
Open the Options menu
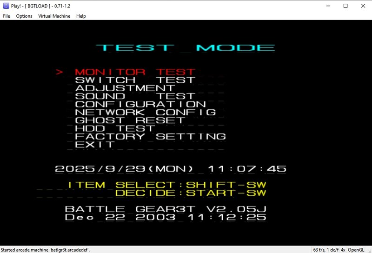24,16
